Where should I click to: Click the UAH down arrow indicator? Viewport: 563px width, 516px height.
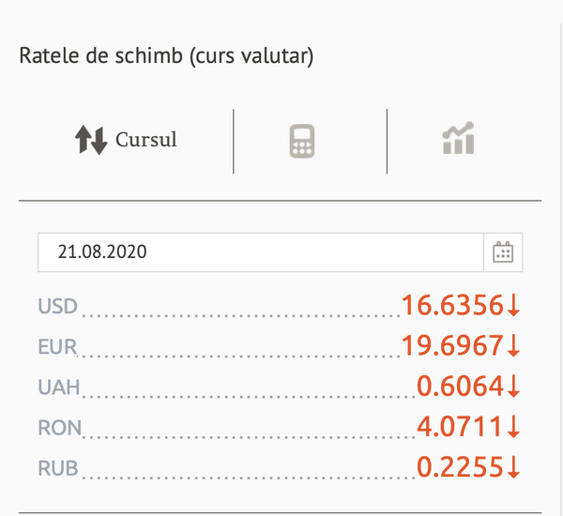[514, 386]
